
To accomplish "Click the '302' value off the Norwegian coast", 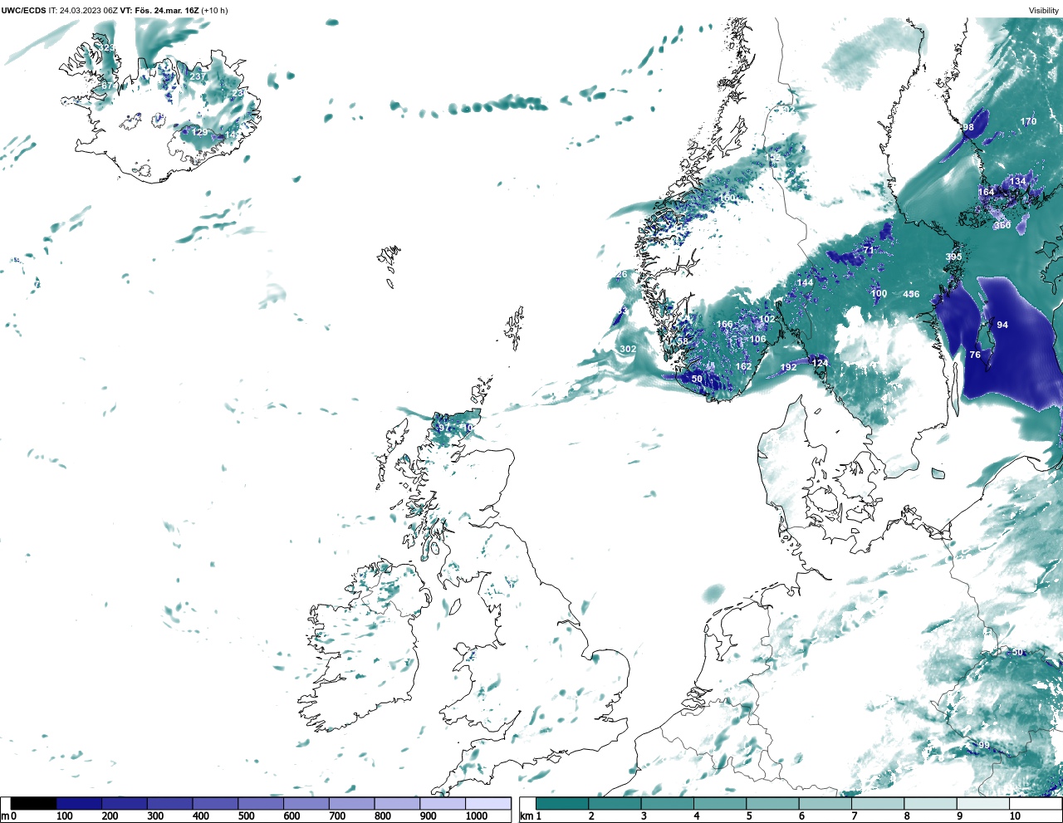I will point(628,349).
